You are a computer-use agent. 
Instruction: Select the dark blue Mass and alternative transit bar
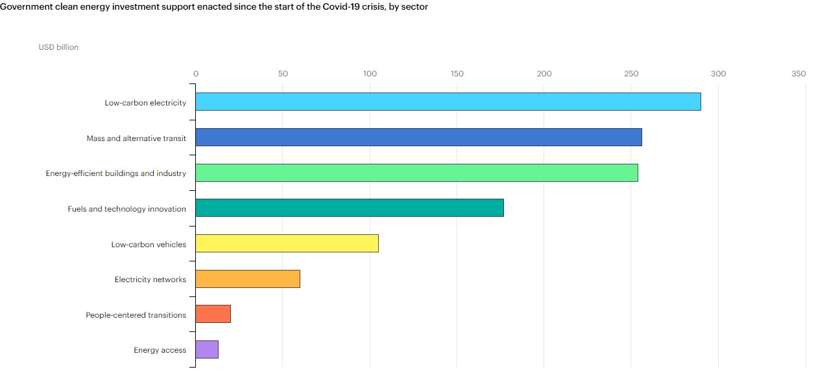coord(418,137)
